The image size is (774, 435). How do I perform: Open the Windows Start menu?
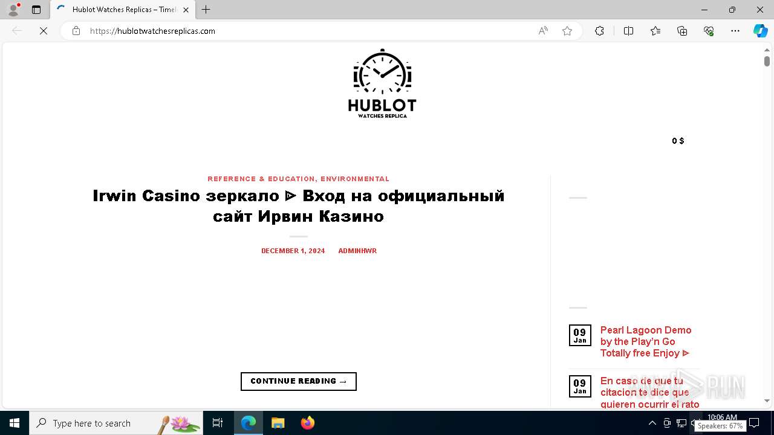(15, 423)
